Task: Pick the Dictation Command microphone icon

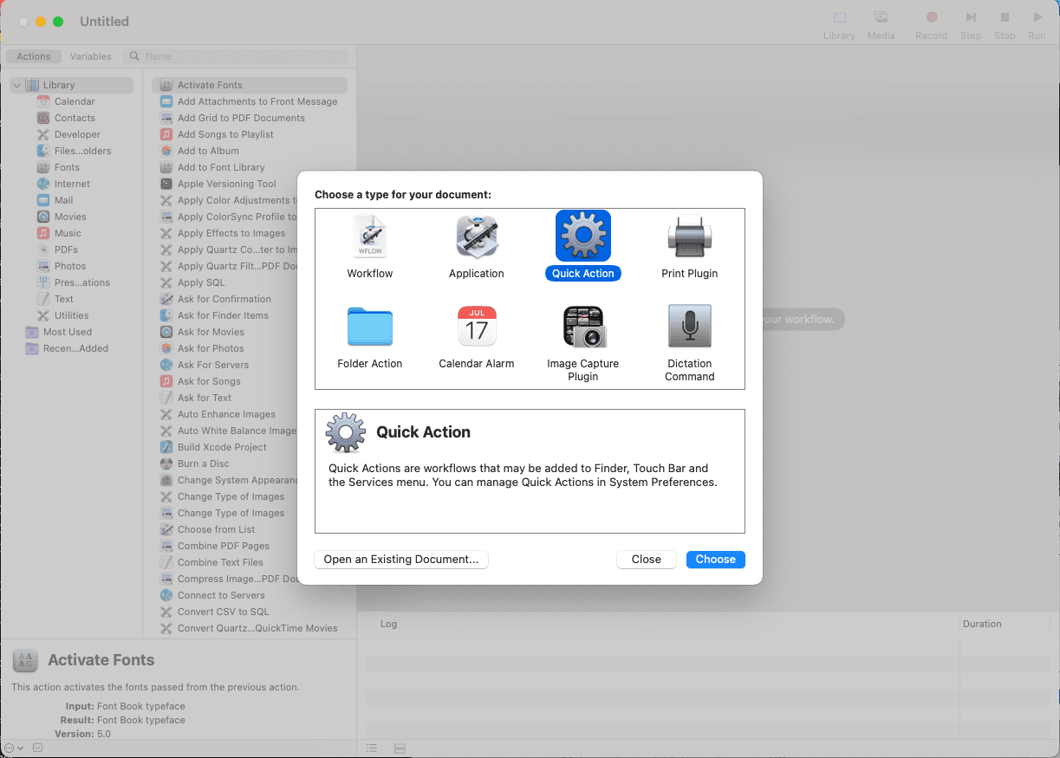Action: pyautogui.click(x=690, y=327)
